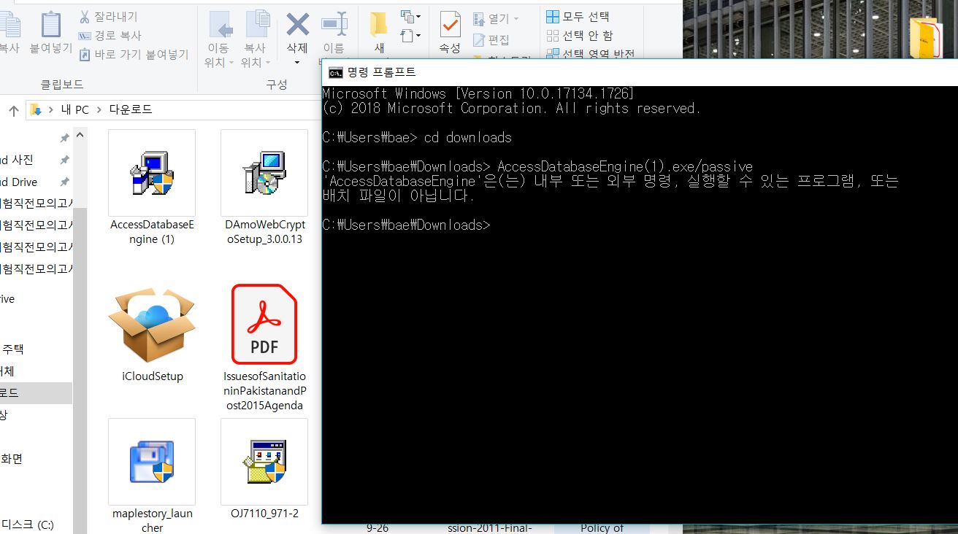
Task: Open Properties (속성) in the ribbon
Action: (x=450, y=33)
